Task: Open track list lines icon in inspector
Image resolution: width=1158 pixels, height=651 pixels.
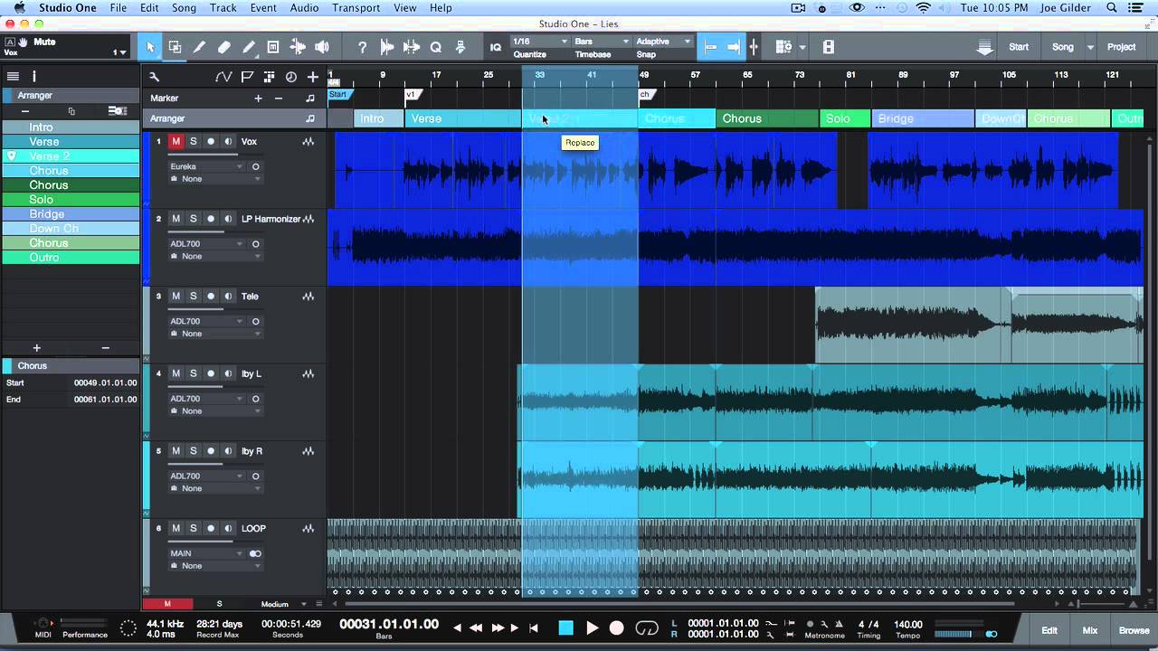Action: (11, 77)
